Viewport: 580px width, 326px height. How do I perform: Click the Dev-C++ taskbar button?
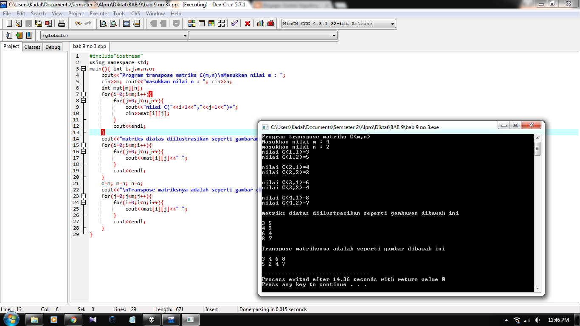coord(172,320)
